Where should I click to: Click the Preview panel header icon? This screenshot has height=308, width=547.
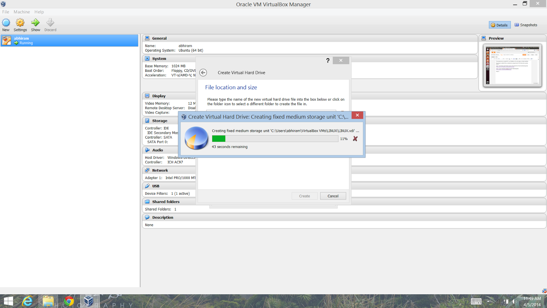point(484,38)
